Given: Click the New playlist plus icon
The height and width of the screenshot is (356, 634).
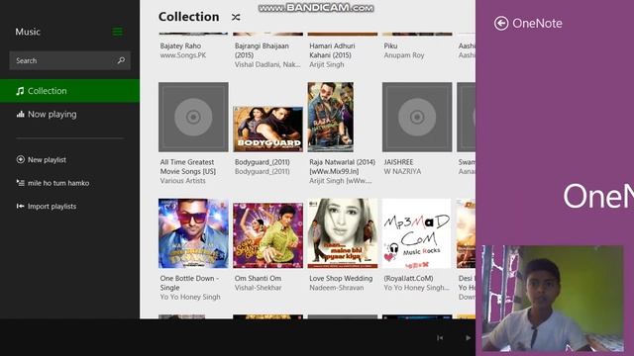Looking at the screenshot, I should click(20, 159).
